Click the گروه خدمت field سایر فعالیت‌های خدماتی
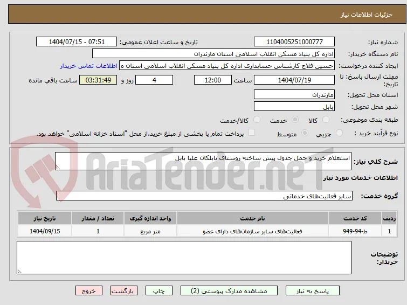Image resolution: width=407 pixels, height=305 pixels. [x=204, y=196]
